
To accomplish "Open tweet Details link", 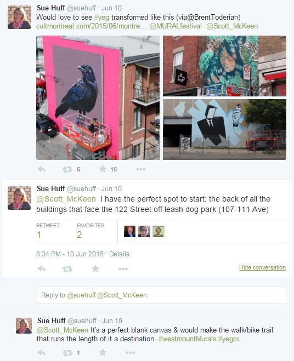I will click(x=119, y=254).
